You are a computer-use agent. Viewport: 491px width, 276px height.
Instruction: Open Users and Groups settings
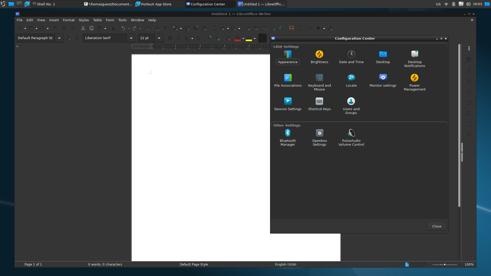pyautogui.click(x=351, y=106)
